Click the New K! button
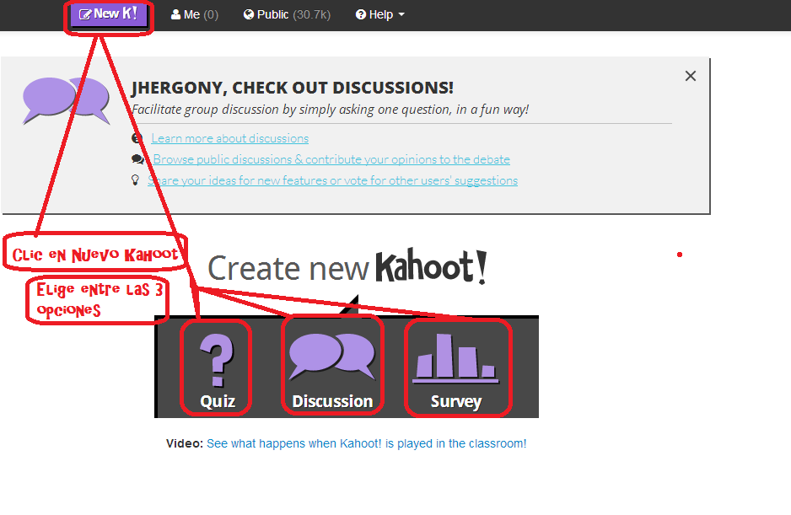 point(109,14)
